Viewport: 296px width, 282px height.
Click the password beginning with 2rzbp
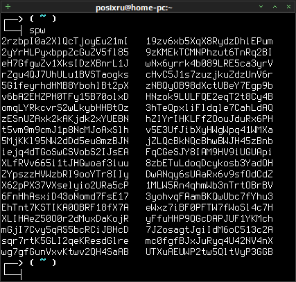coord(64,42)
